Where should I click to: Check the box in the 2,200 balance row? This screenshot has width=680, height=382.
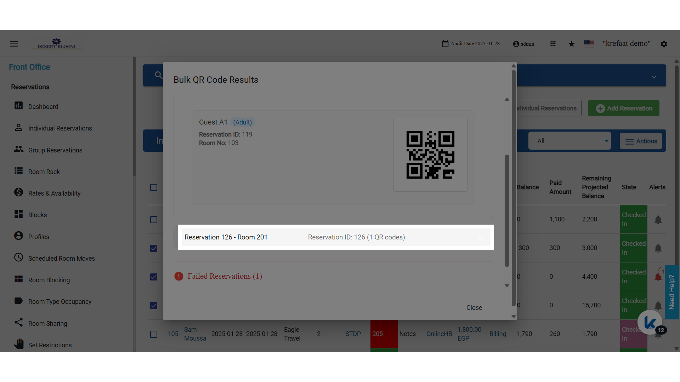[154, 220]
